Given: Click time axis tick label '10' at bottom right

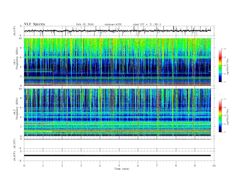Looking at the screenshot, I should coord(214,166).
